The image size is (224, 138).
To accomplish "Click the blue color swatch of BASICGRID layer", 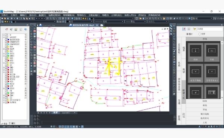I will click(9, 39).
